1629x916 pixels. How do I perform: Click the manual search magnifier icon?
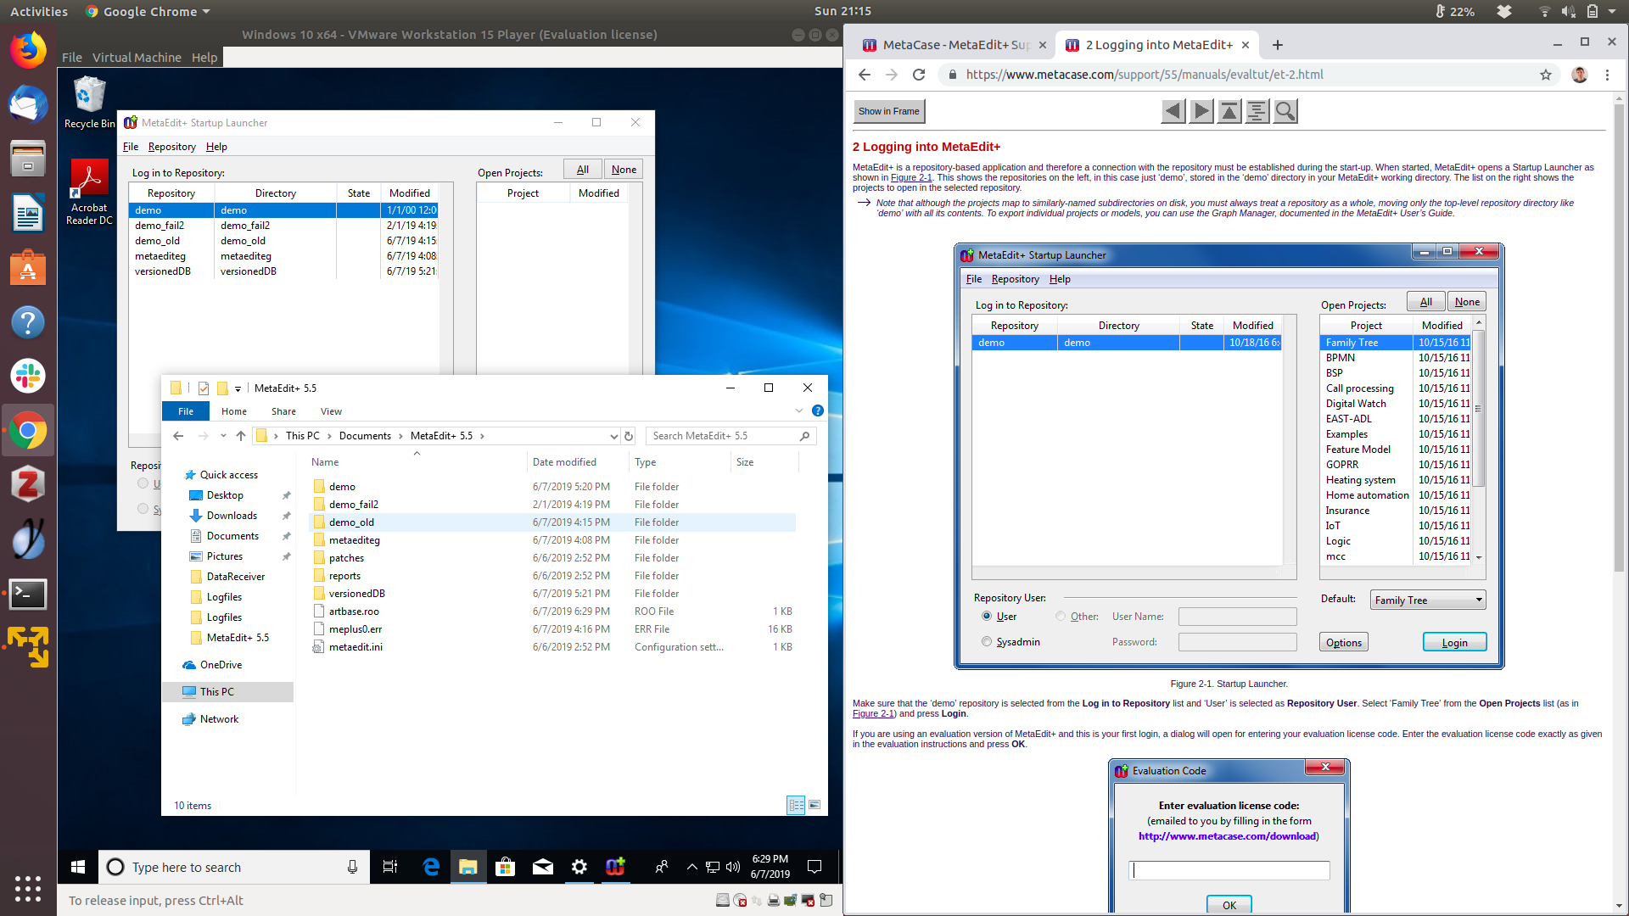[1285, 111]
